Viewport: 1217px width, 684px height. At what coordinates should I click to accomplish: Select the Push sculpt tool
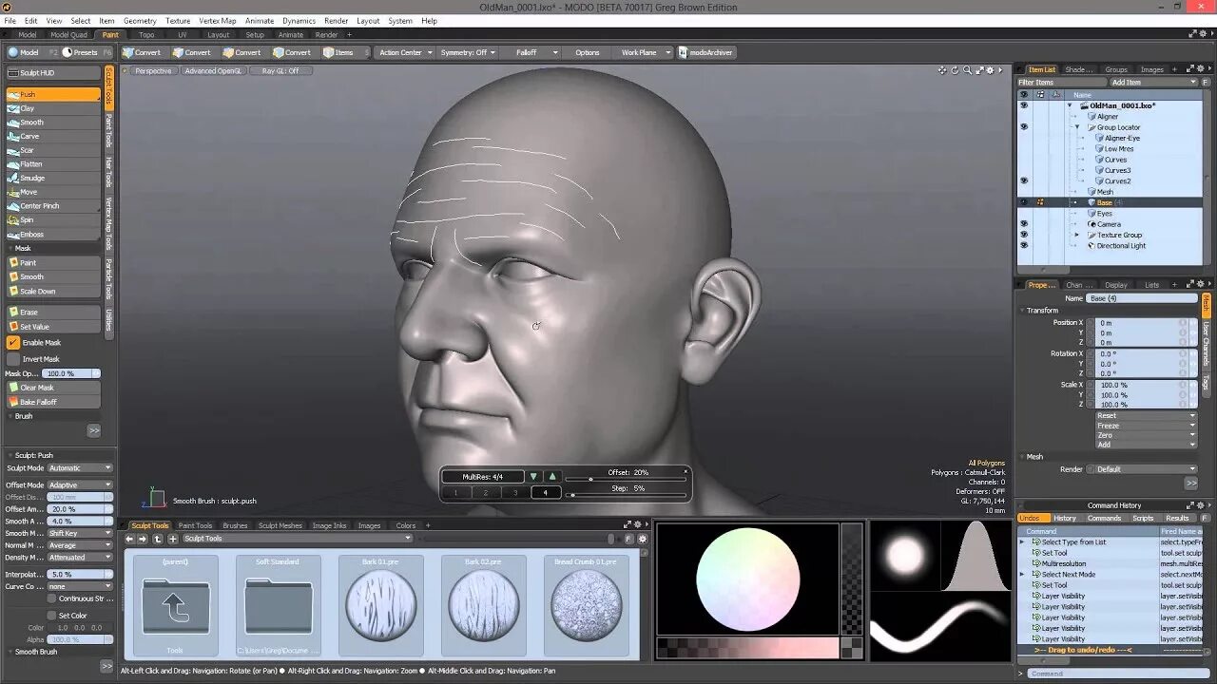53,94
